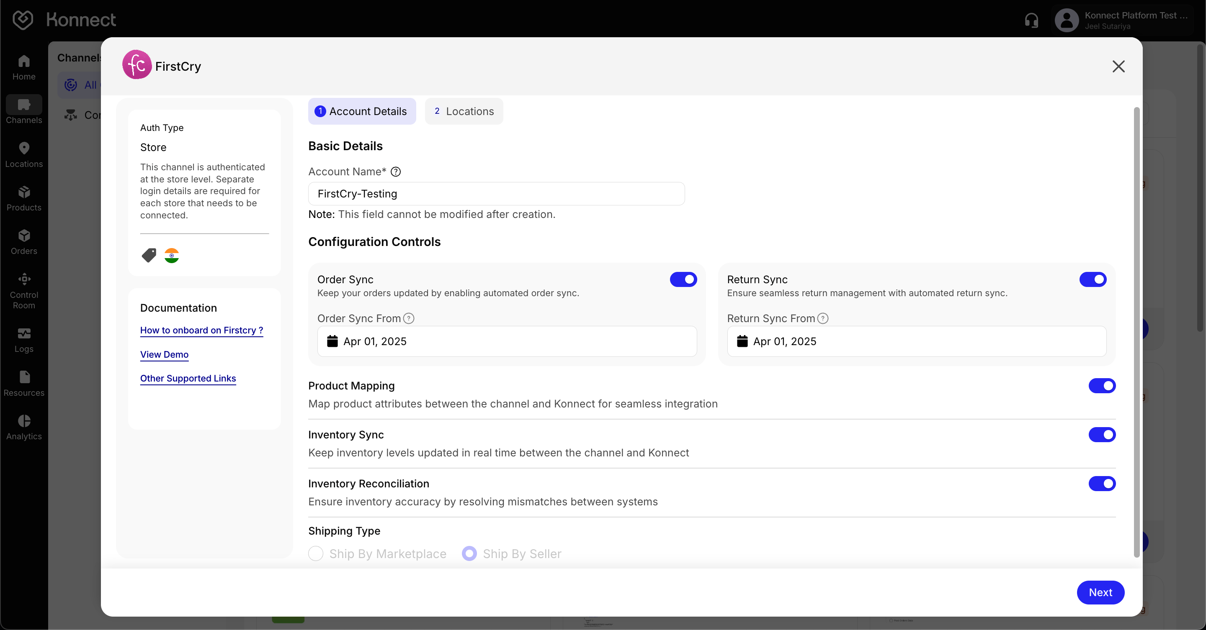Viewport: 1206px width, 630px height.
Task: Select Ship By Seller radio button
Action: tap(469, 554)
